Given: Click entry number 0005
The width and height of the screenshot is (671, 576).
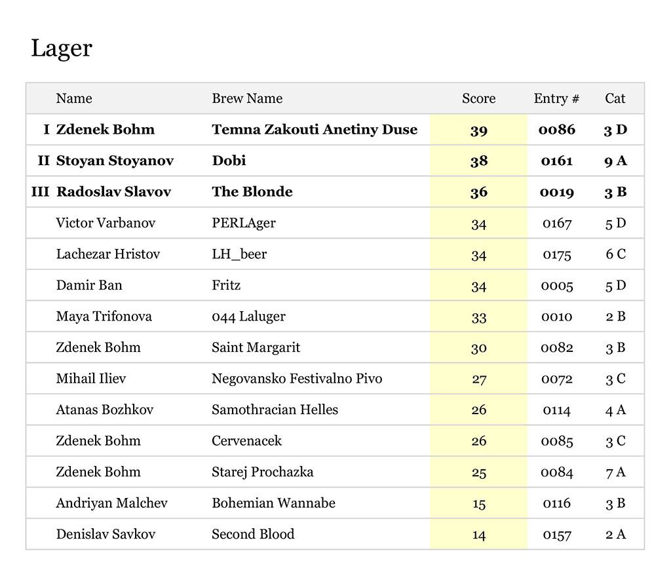Looking at the screenshot, I should [x=557, y=286].
